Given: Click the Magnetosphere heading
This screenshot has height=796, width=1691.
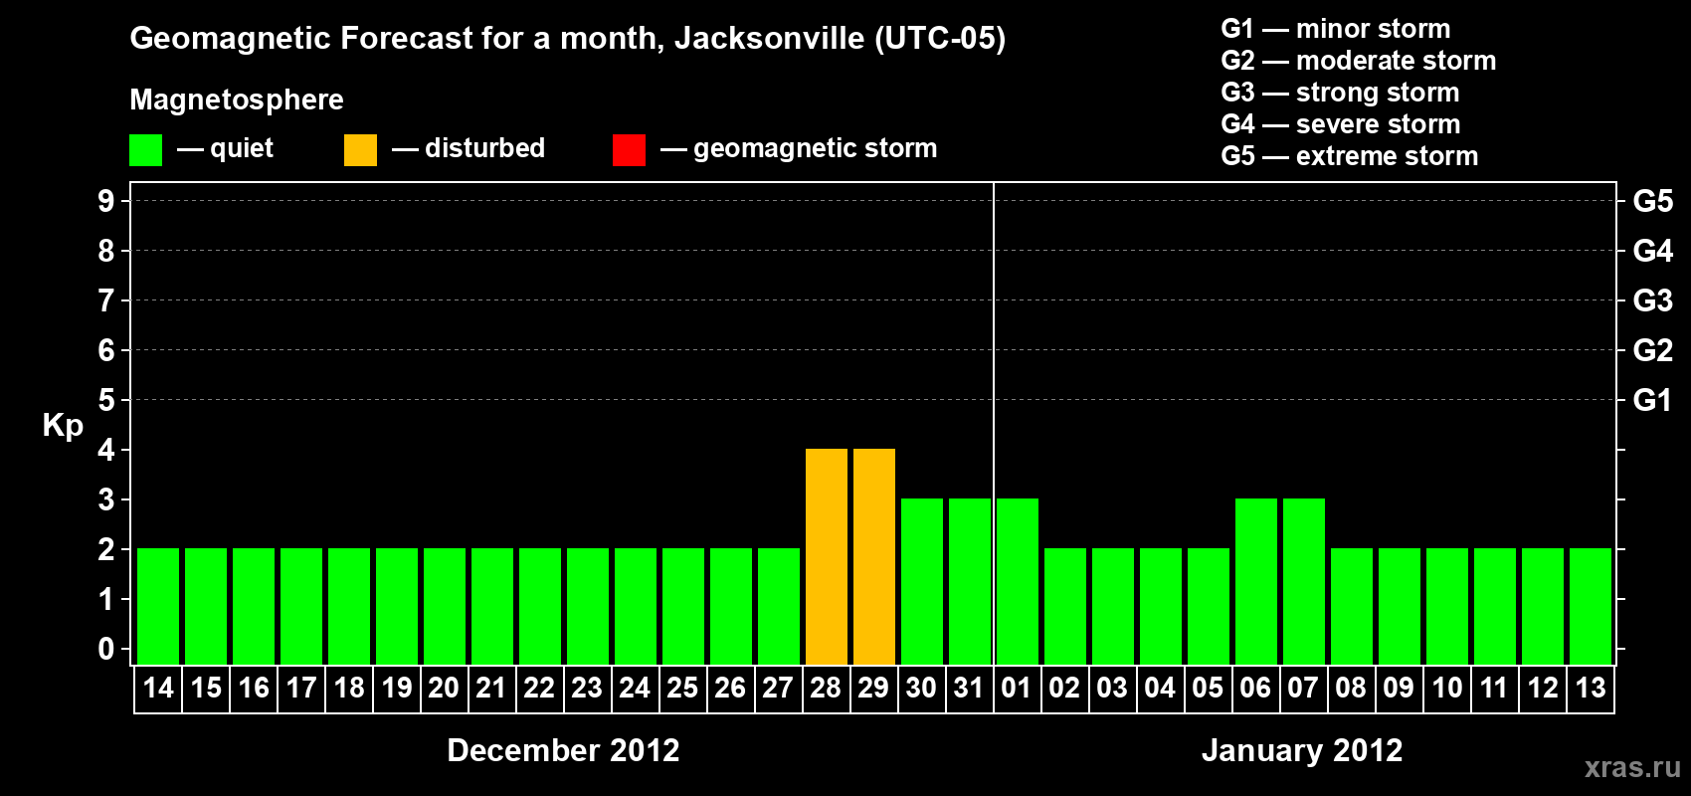Looking at the screenshot, I should (x=237, y=99).
